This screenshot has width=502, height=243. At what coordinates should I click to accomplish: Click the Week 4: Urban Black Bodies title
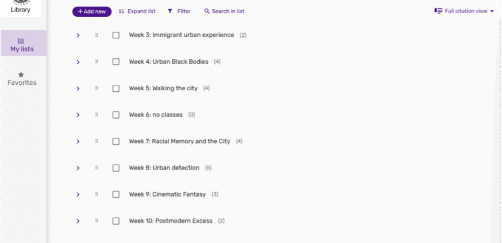pyautogui.click(x=168, y=62)
